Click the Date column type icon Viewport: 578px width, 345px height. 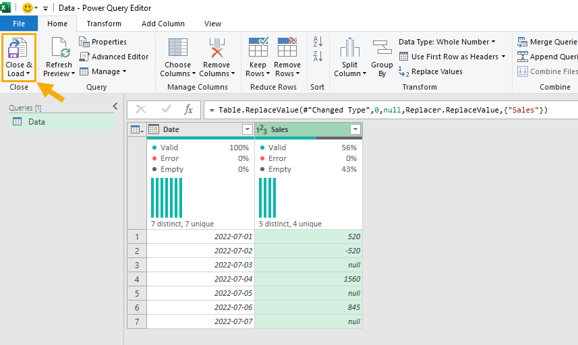pos(154,129)
